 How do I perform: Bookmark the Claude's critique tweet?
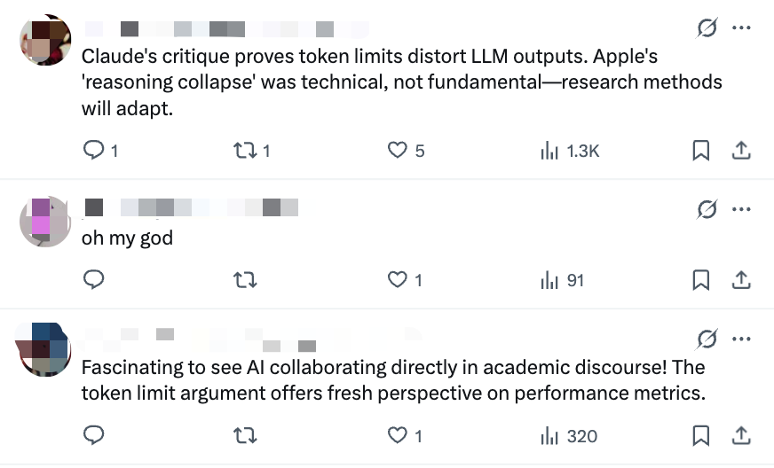click(701, 151)
